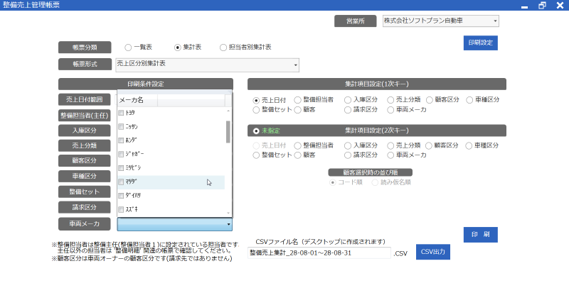Click the maker list vertical scrollbar
The image size is (569, 305).
tap(228, 131)
